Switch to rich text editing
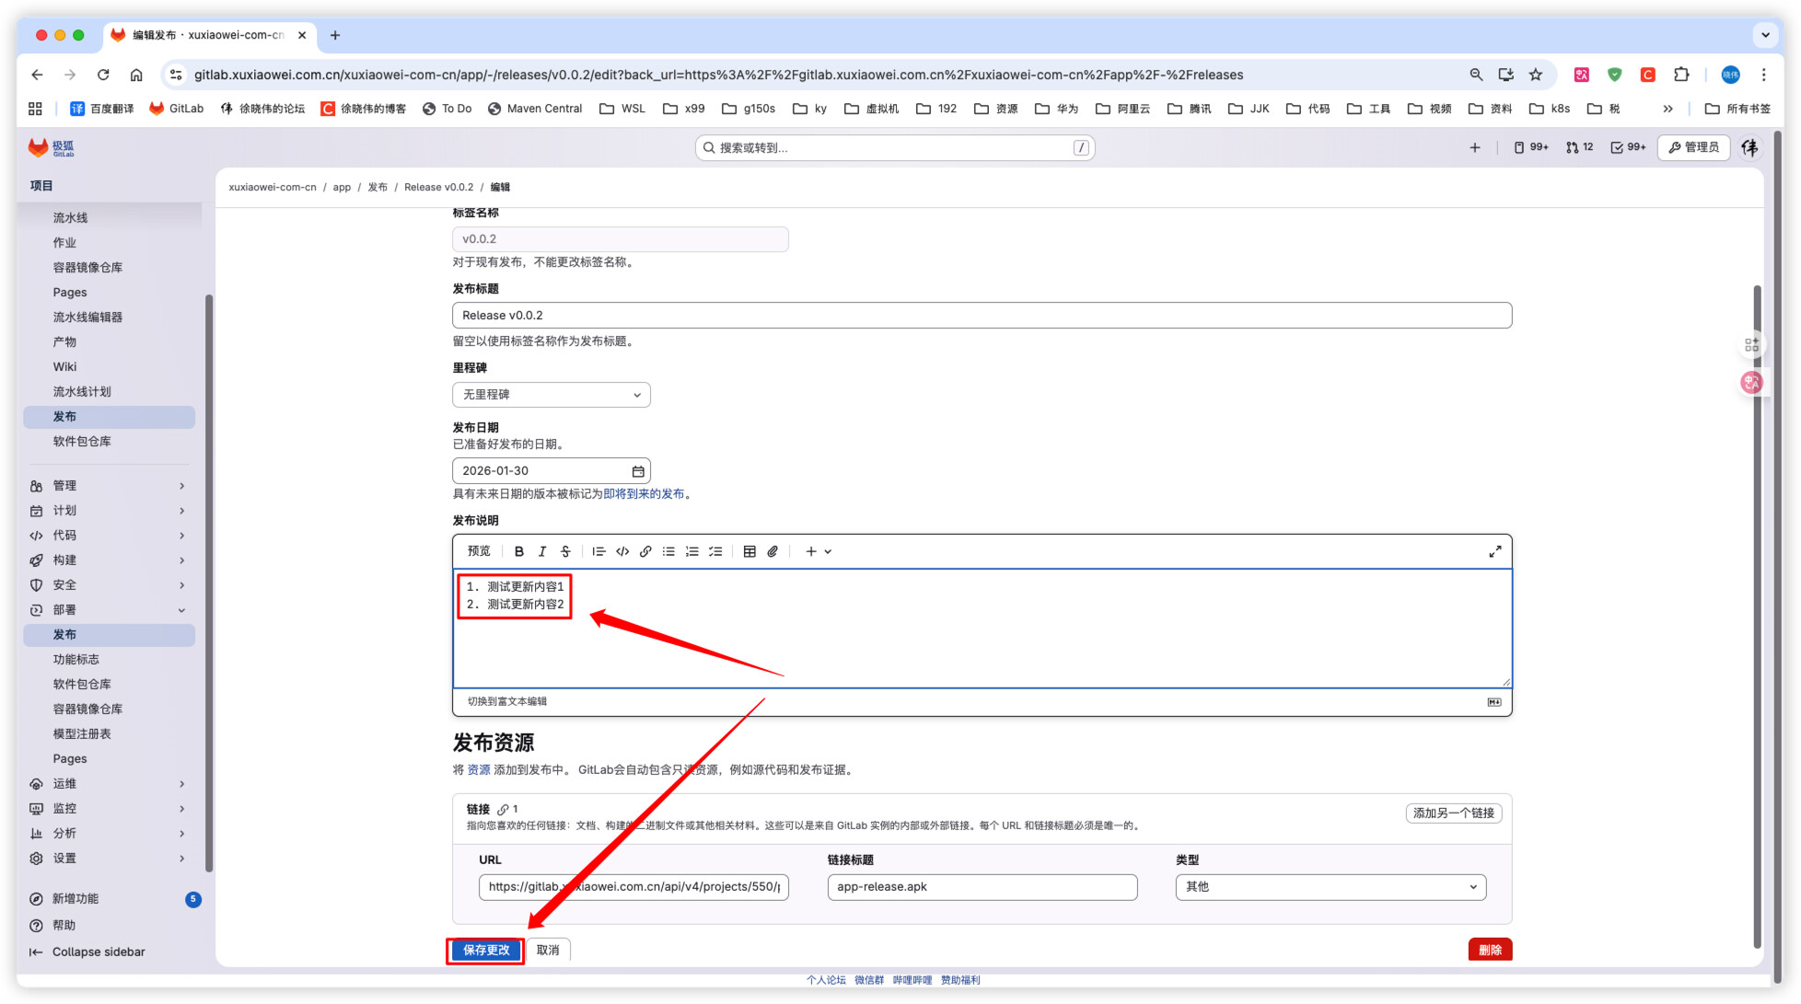Image resolution: width=1801 pixels, height=1004 pixels. click(x=506, y=701)
